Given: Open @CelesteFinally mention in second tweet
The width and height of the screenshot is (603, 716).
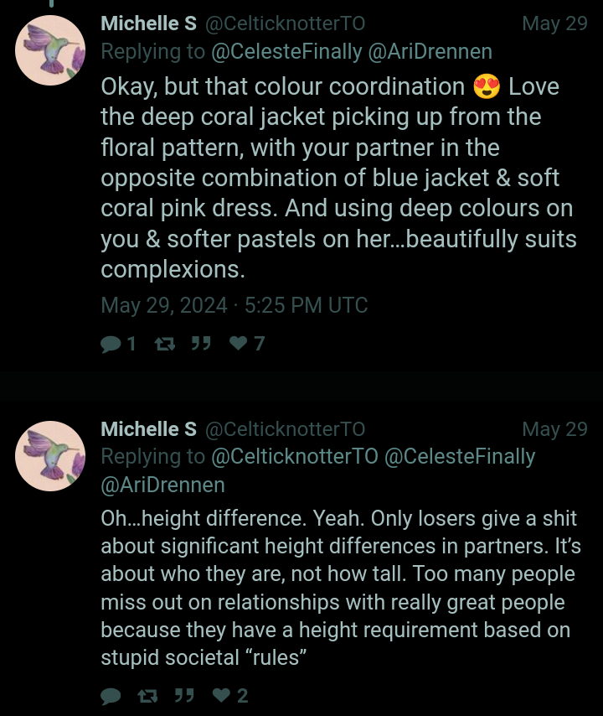Looking at the screenshot, I should (x=459, y=457).
